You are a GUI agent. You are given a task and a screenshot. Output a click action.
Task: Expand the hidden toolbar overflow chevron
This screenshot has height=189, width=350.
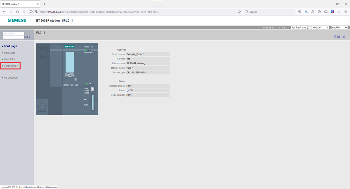339,12
